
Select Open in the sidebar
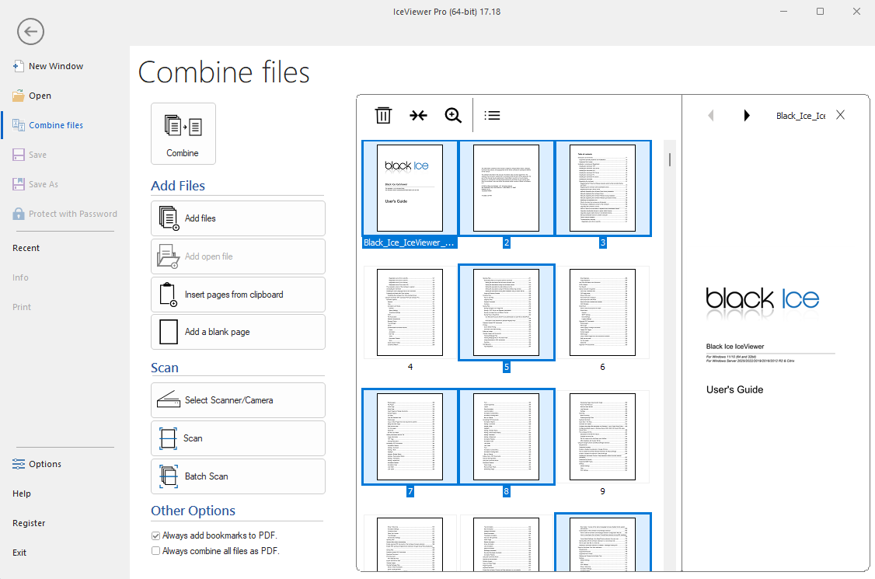click(40, 96)
